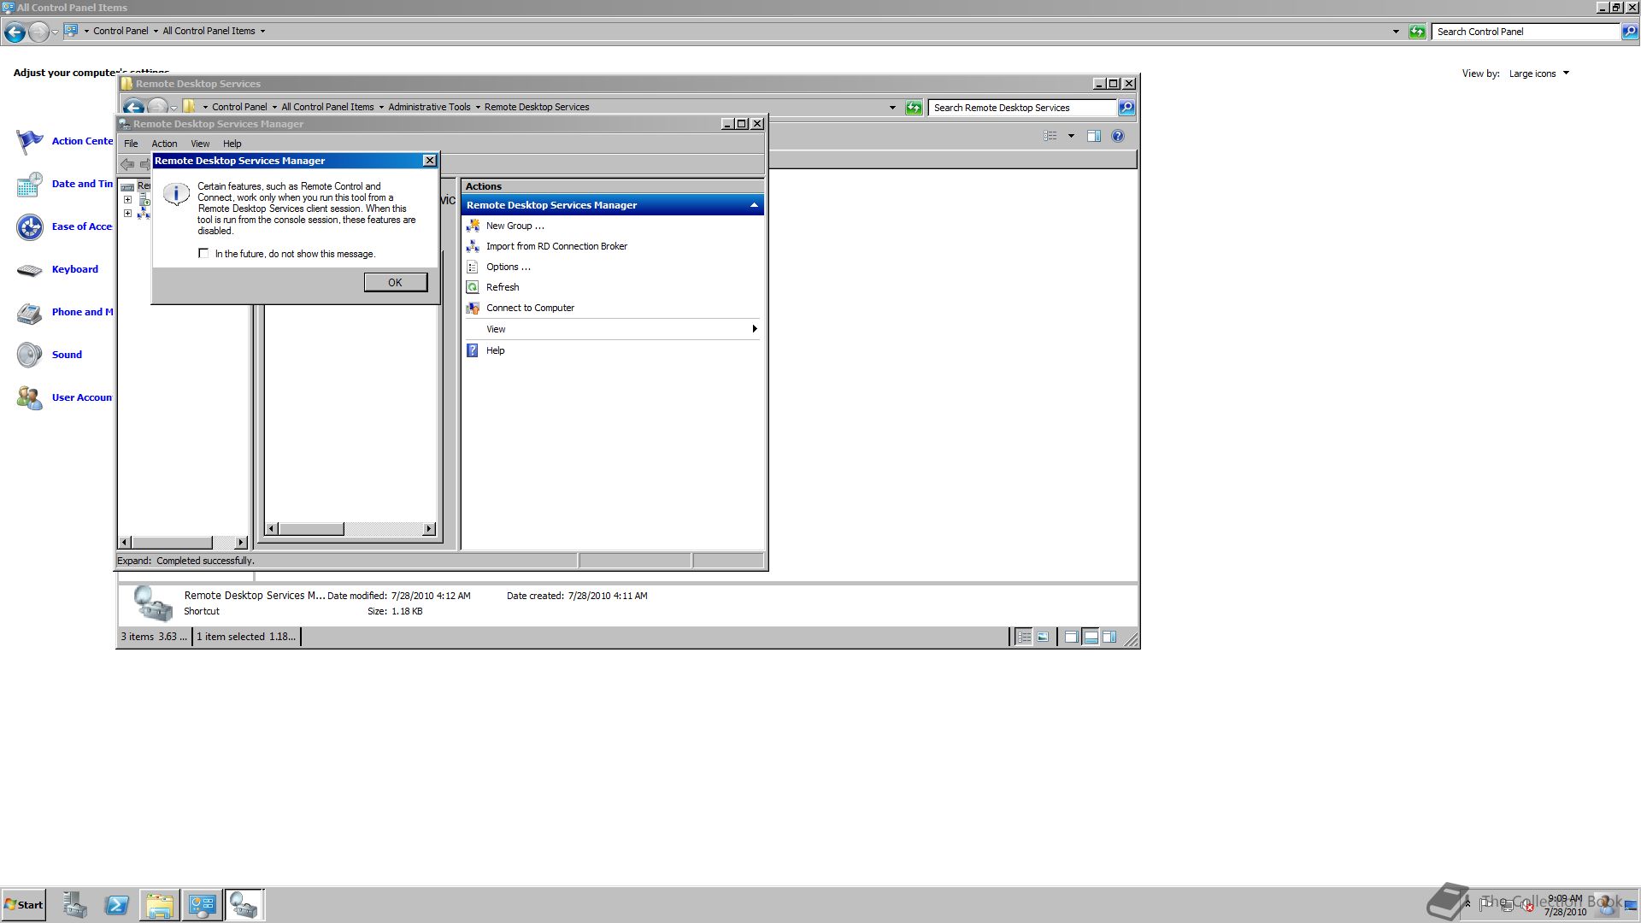This screenshot has width=1641, height=923.
Task: Confirm the dialog with the OK button
Action: click(395, 282)
